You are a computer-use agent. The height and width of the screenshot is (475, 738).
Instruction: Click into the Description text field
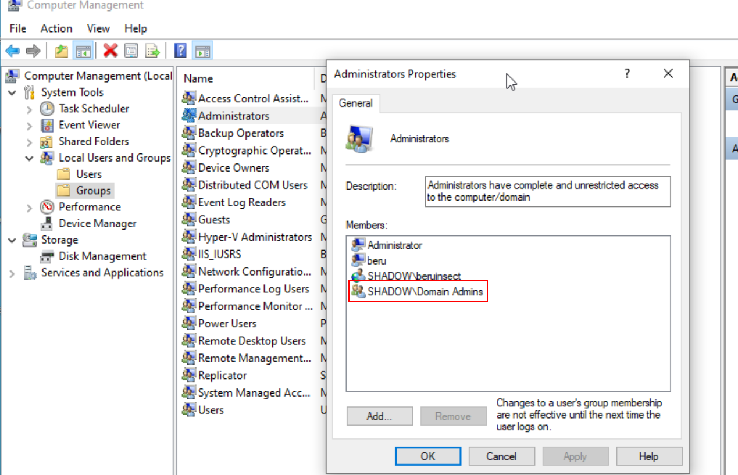coord(547,191)
